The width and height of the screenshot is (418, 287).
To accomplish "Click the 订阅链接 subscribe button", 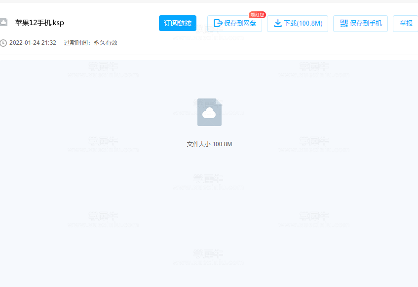I will pyautogui.click(x=178, y=23).
